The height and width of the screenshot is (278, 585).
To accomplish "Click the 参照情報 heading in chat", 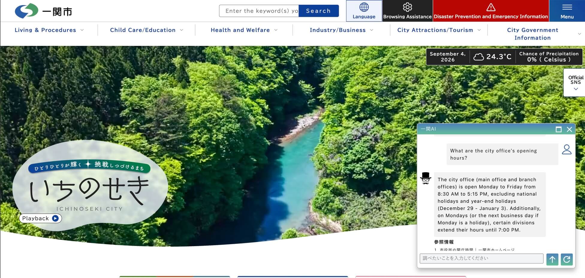I will tap(444, 242).
